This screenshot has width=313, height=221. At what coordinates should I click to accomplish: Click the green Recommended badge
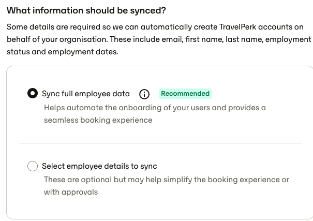[185, 94]
